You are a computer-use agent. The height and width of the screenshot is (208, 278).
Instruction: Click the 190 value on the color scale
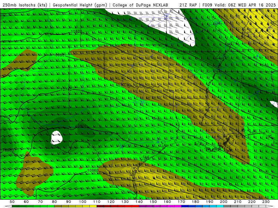(x=210, y=202)
